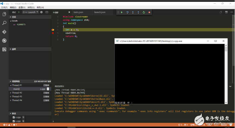Click errors and warnings count in status bar

(10, 125)
